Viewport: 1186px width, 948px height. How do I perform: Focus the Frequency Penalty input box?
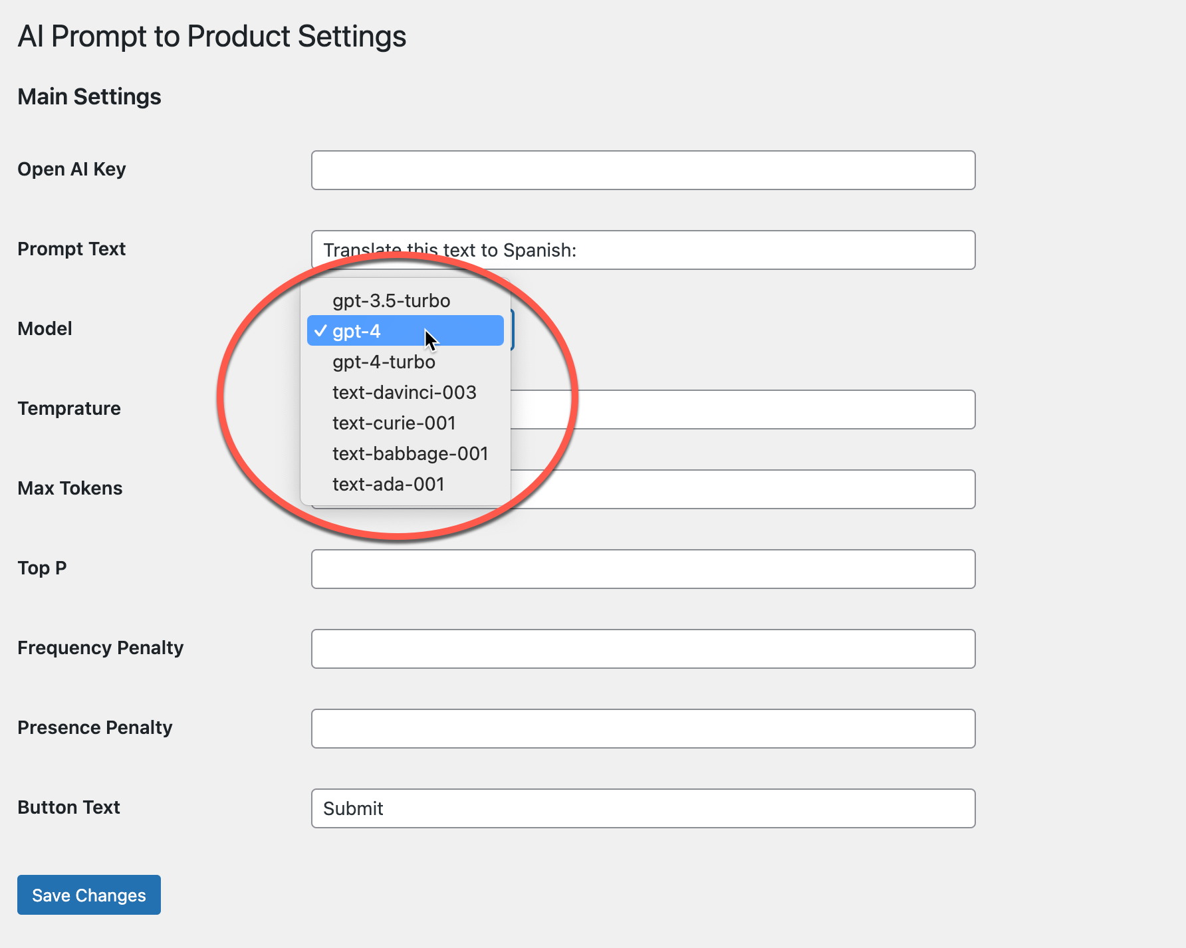643,649
